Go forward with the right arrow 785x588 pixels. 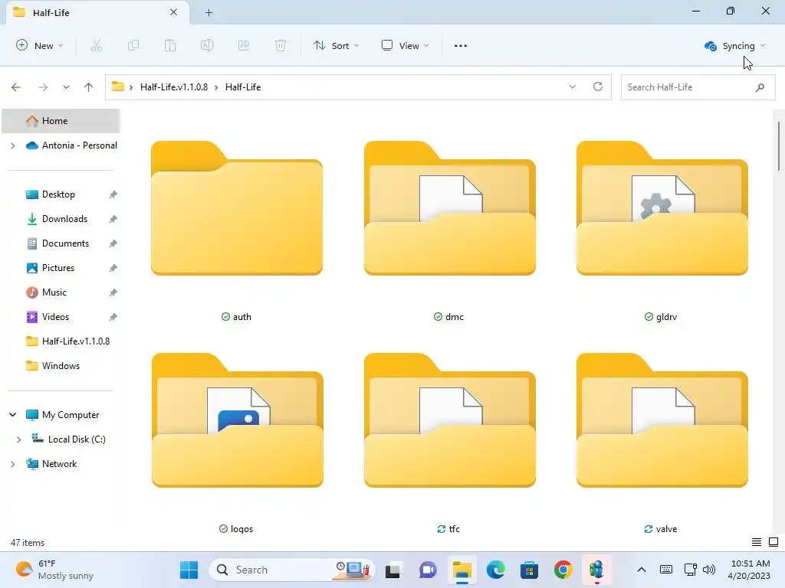pyautogui.click(x=43, y=87)
